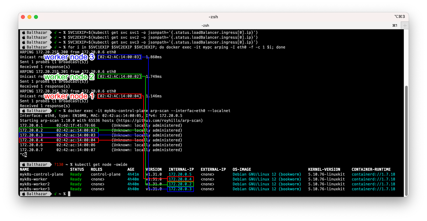Click the 'for i in $SVC1EXIP' loop command
Screen dimensions: 427x221
coord(177,47)
